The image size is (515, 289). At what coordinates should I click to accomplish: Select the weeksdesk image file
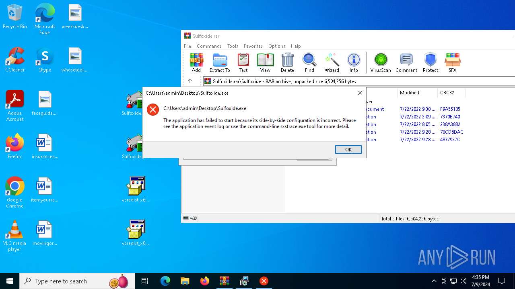pyautogui.click(x=75, y=17)
